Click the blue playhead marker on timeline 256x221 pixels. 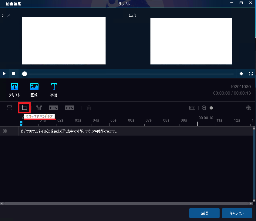pos(21,123)
